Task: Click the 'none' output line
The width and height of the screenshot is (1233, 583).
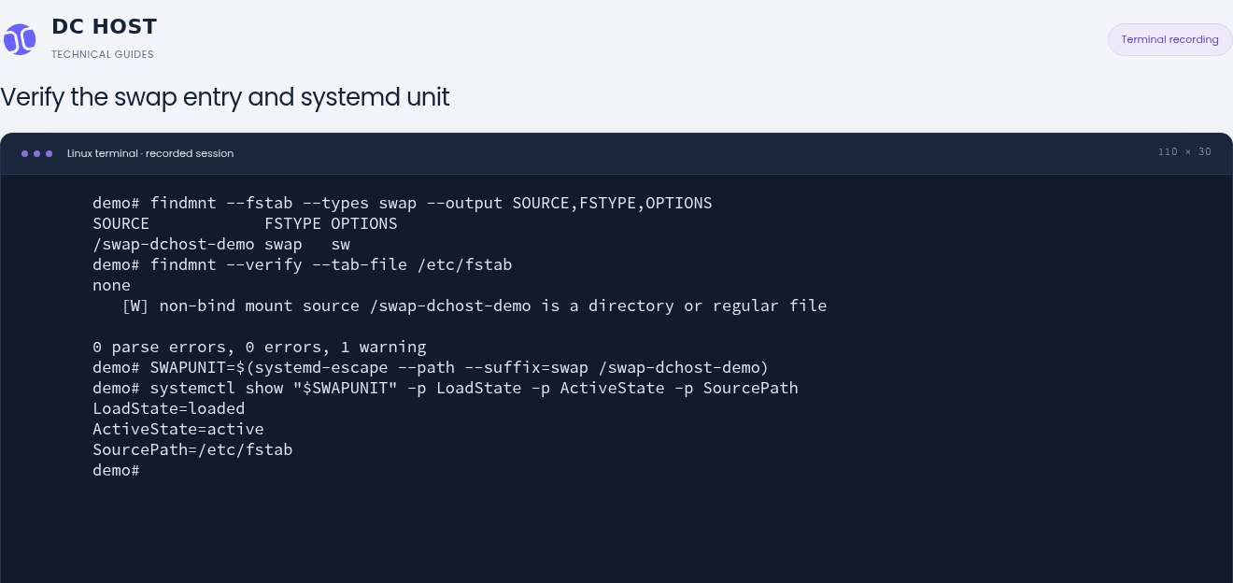Action: (111, 285)
